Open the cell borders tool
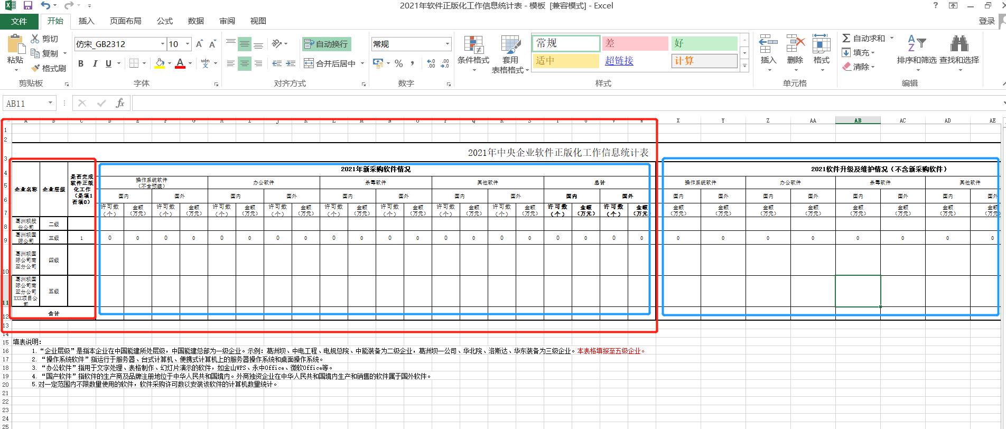This screenshot has width=1006, height=429. tap(134, 63)
